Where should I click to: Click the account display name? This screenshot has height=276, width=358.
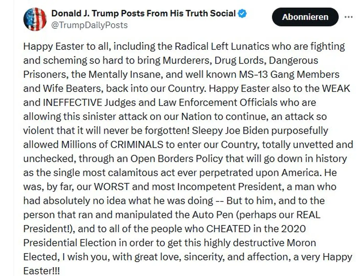point(143,13)
